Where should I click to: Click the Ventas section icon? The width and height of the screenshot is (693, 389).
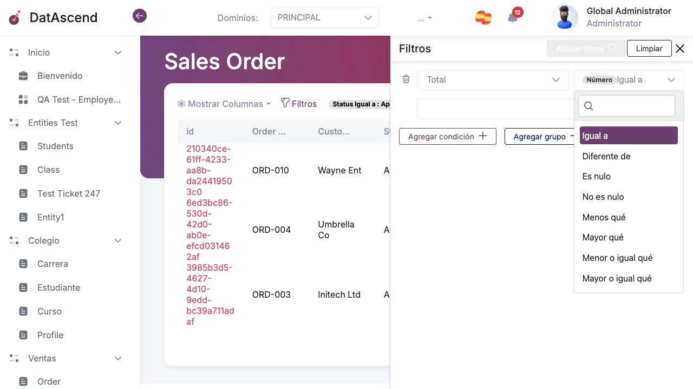[14, 358]
